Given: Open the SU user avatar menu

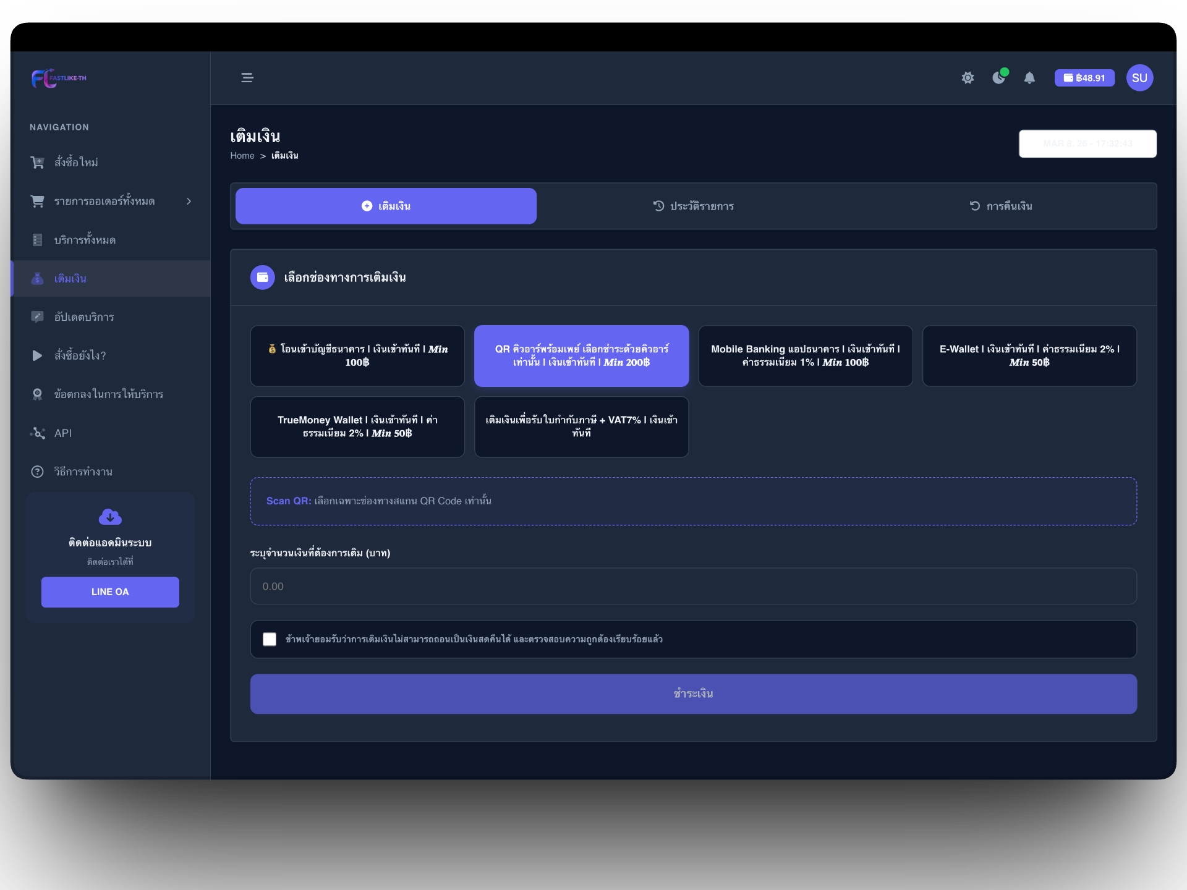Looking at the screenshot, I should coord(1139,78).
